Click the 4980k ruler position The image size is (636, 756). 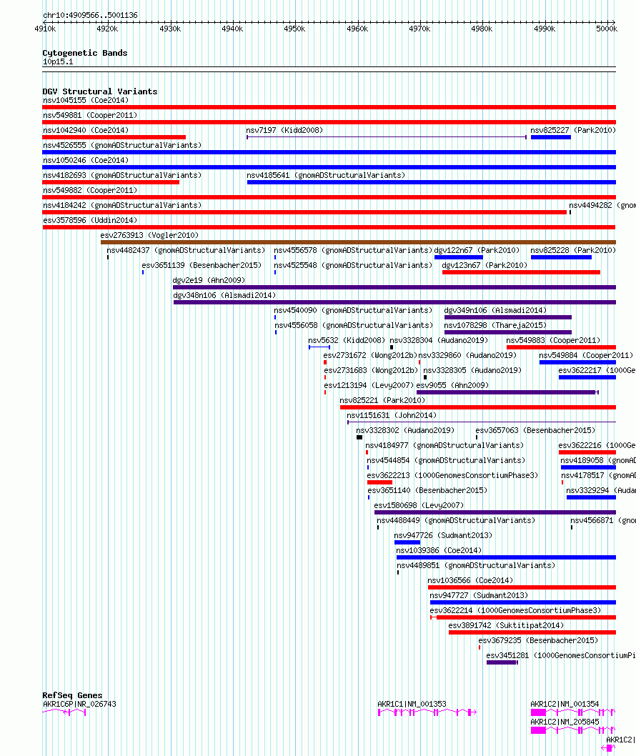coord(482,29)
